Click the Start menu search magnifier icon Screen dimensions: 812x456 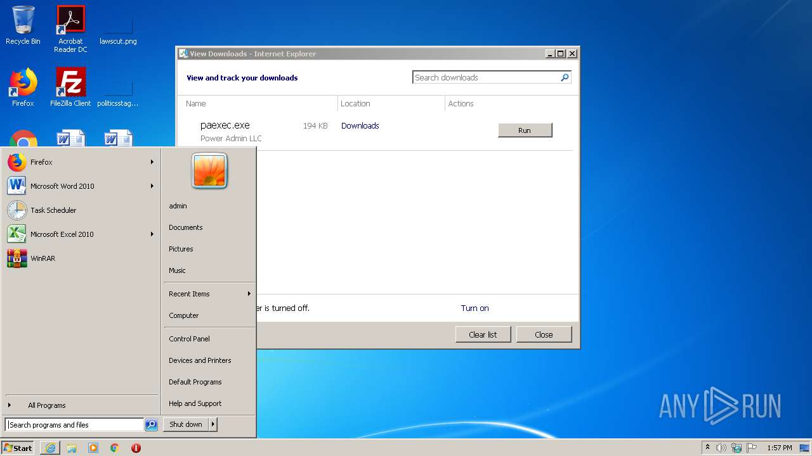point(151,425)
